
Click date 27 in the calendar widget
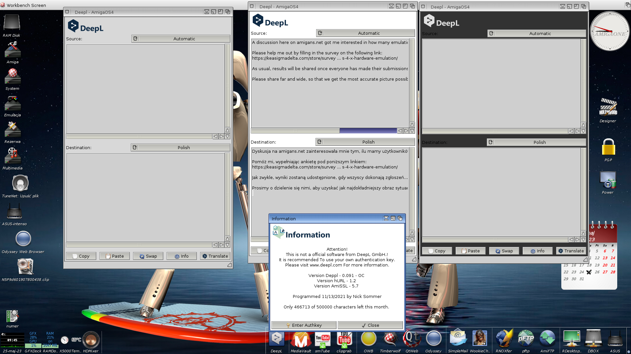[x=605, y=272]
